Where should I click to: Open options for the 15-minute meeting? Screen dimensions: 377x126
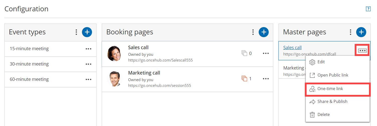88,49
